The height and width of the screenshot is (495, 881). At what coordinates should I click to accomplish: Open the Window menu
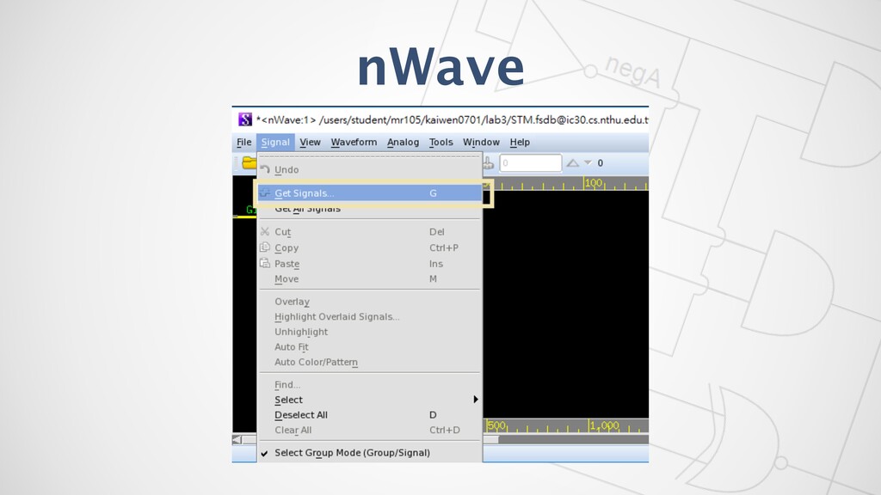click(481, 142)
